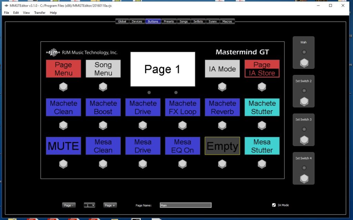Select the Machete Drive button label
Image resolution: width=353 pixels, height=220 pixels.
pos(143,107)
